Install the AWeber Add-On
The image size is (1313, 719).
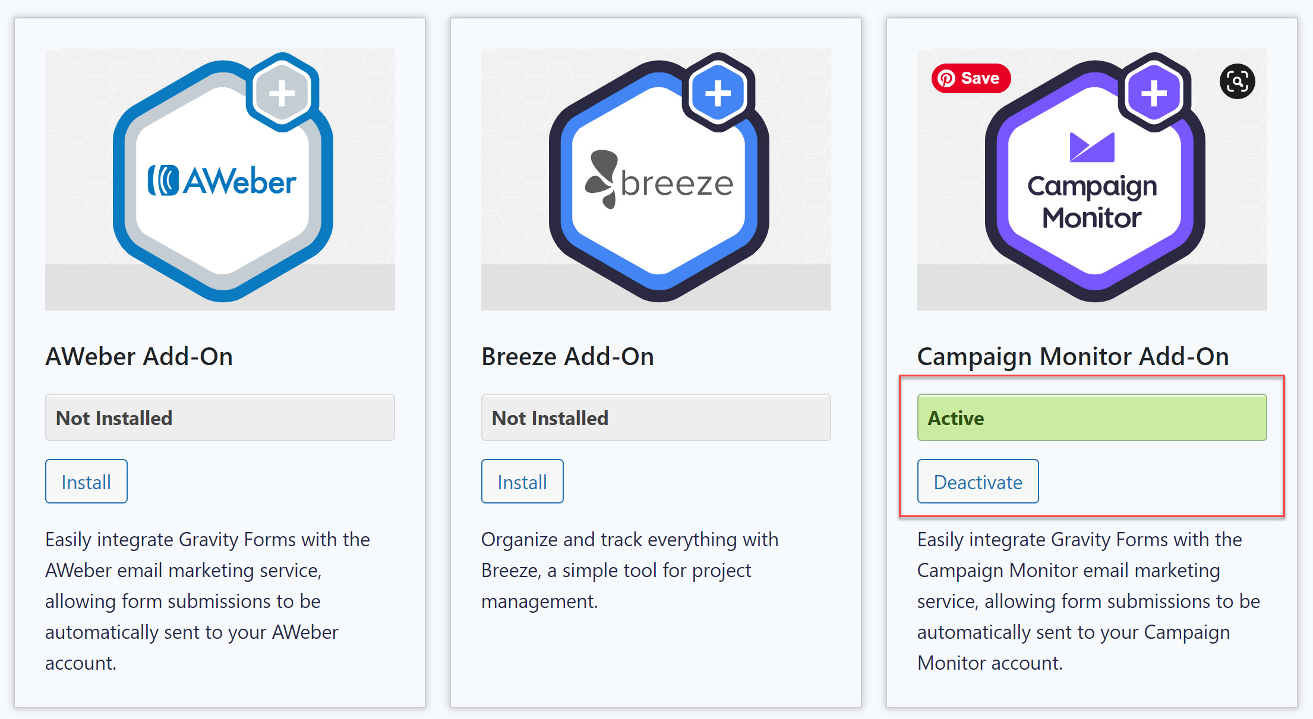coord(86,482)
